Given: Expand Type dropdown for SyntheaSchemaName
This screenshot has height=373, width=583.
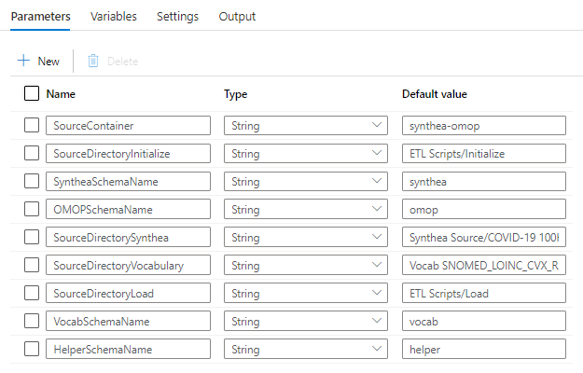Looking at the screenshot, I should 306,181.
